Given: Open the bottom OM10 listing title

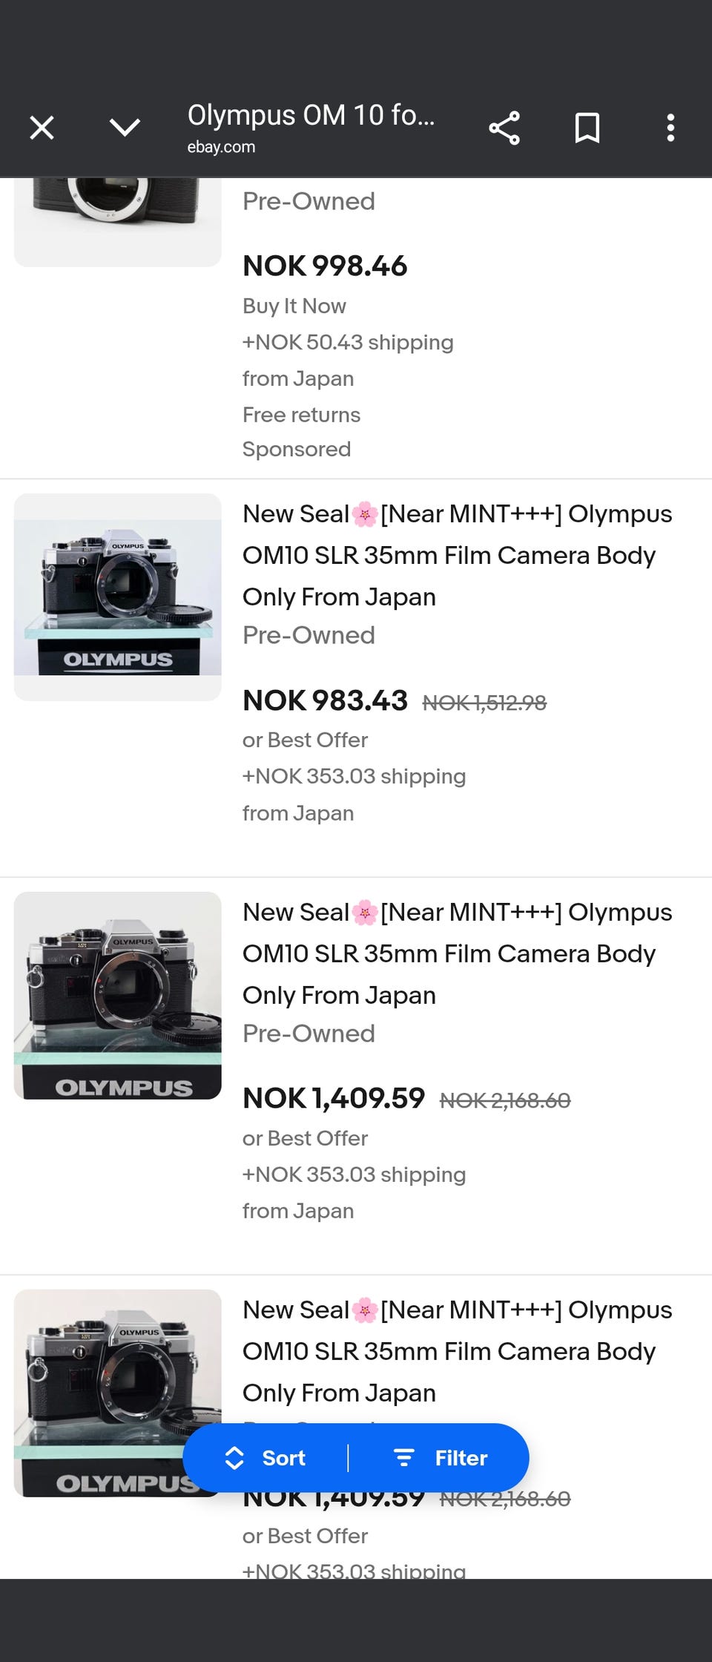Looking at the screenshot, I should 458,1351.
